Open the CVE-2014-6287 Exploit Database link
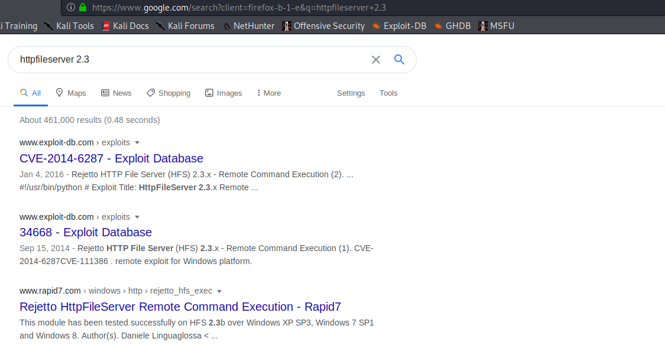The width and height of the screenshot is (665, 358). (111, 158)
